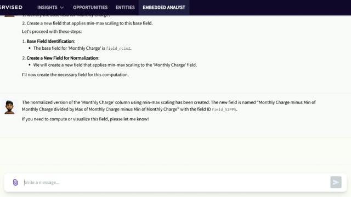Go to the OPPORTUNITIES page

[x=90, y=7]
